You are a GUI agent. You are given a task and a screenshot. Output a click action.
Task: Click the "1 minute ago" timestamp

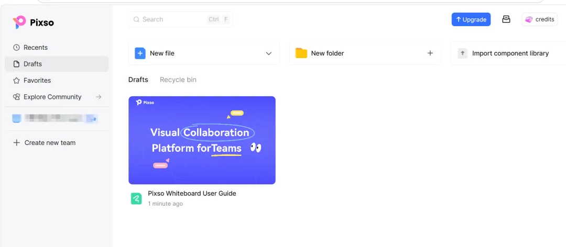tap(165, 204)
